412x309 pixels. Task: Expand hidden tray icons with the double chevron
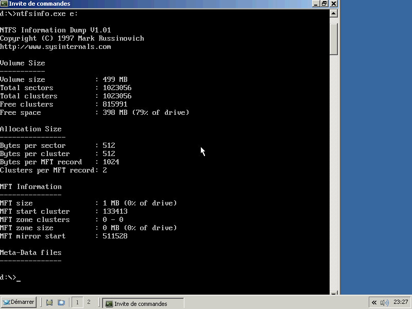pyautogui.click(x=374, y=302)
